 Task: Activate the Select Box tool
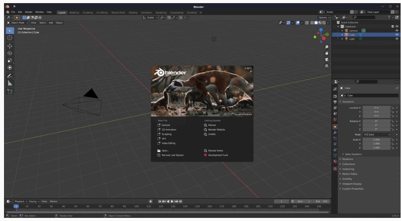click(x=10, y=31)
